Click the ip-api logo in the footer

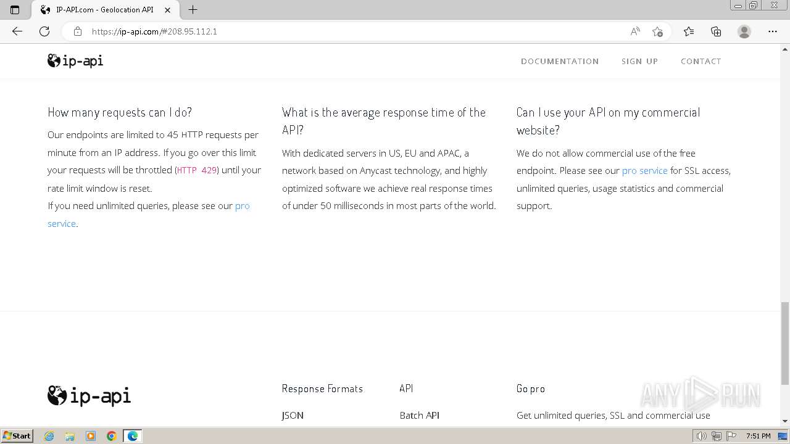(x=89, y=395)
